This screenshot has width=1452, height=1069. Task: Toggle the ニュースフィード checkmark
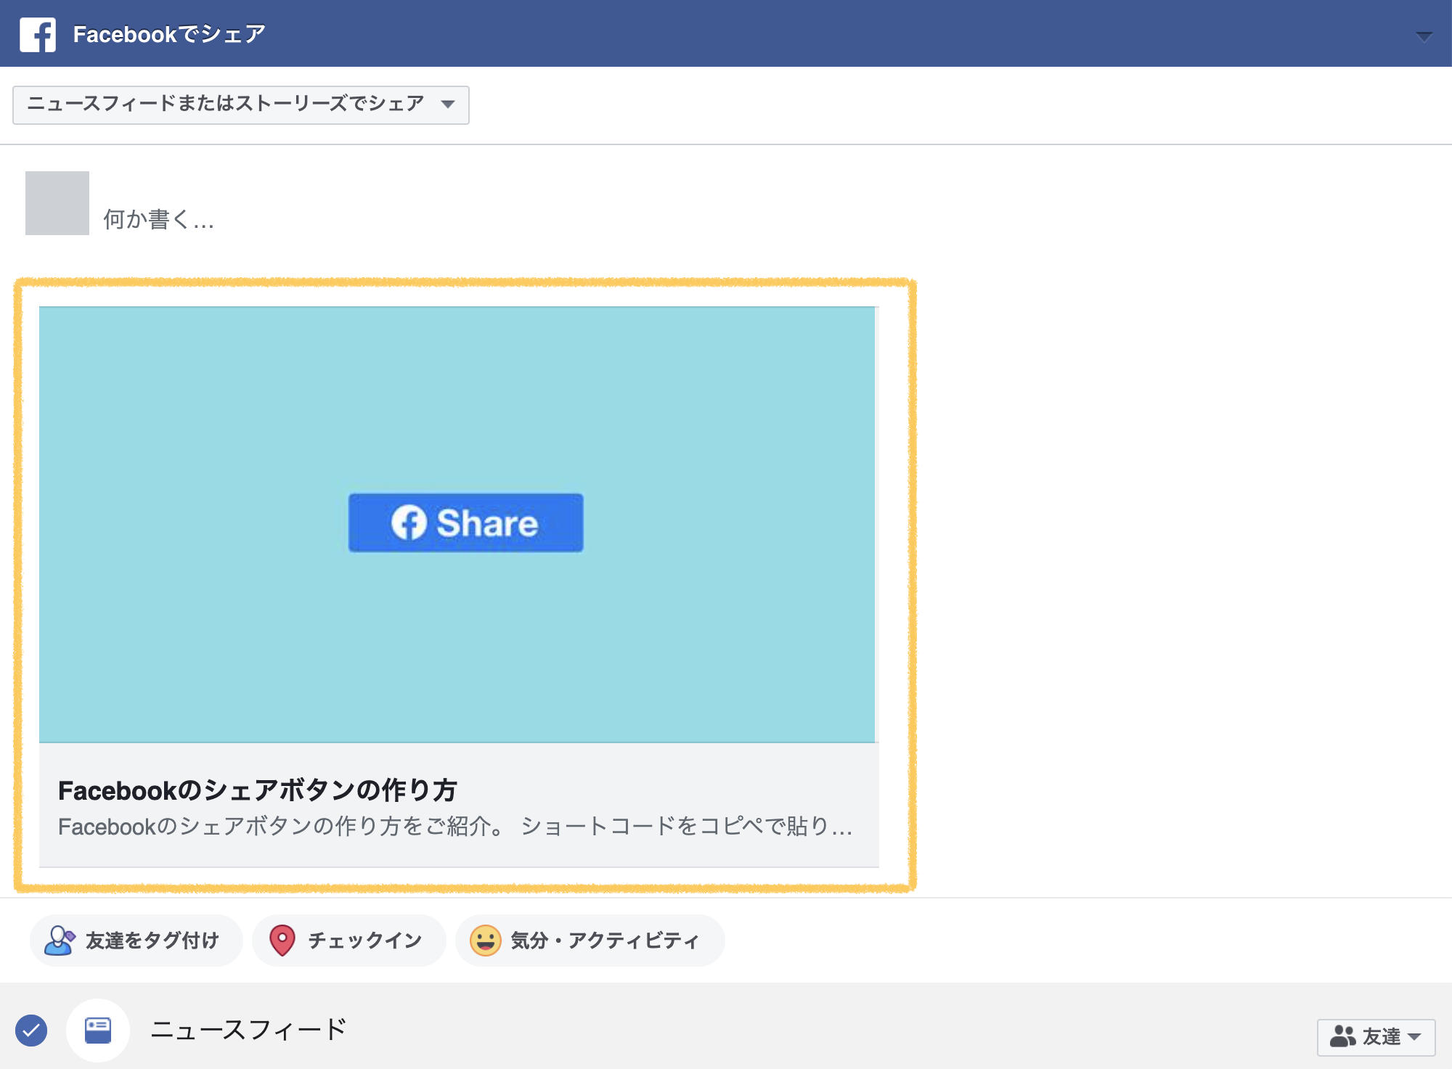pyautogui.click(x=31, y=1030)
